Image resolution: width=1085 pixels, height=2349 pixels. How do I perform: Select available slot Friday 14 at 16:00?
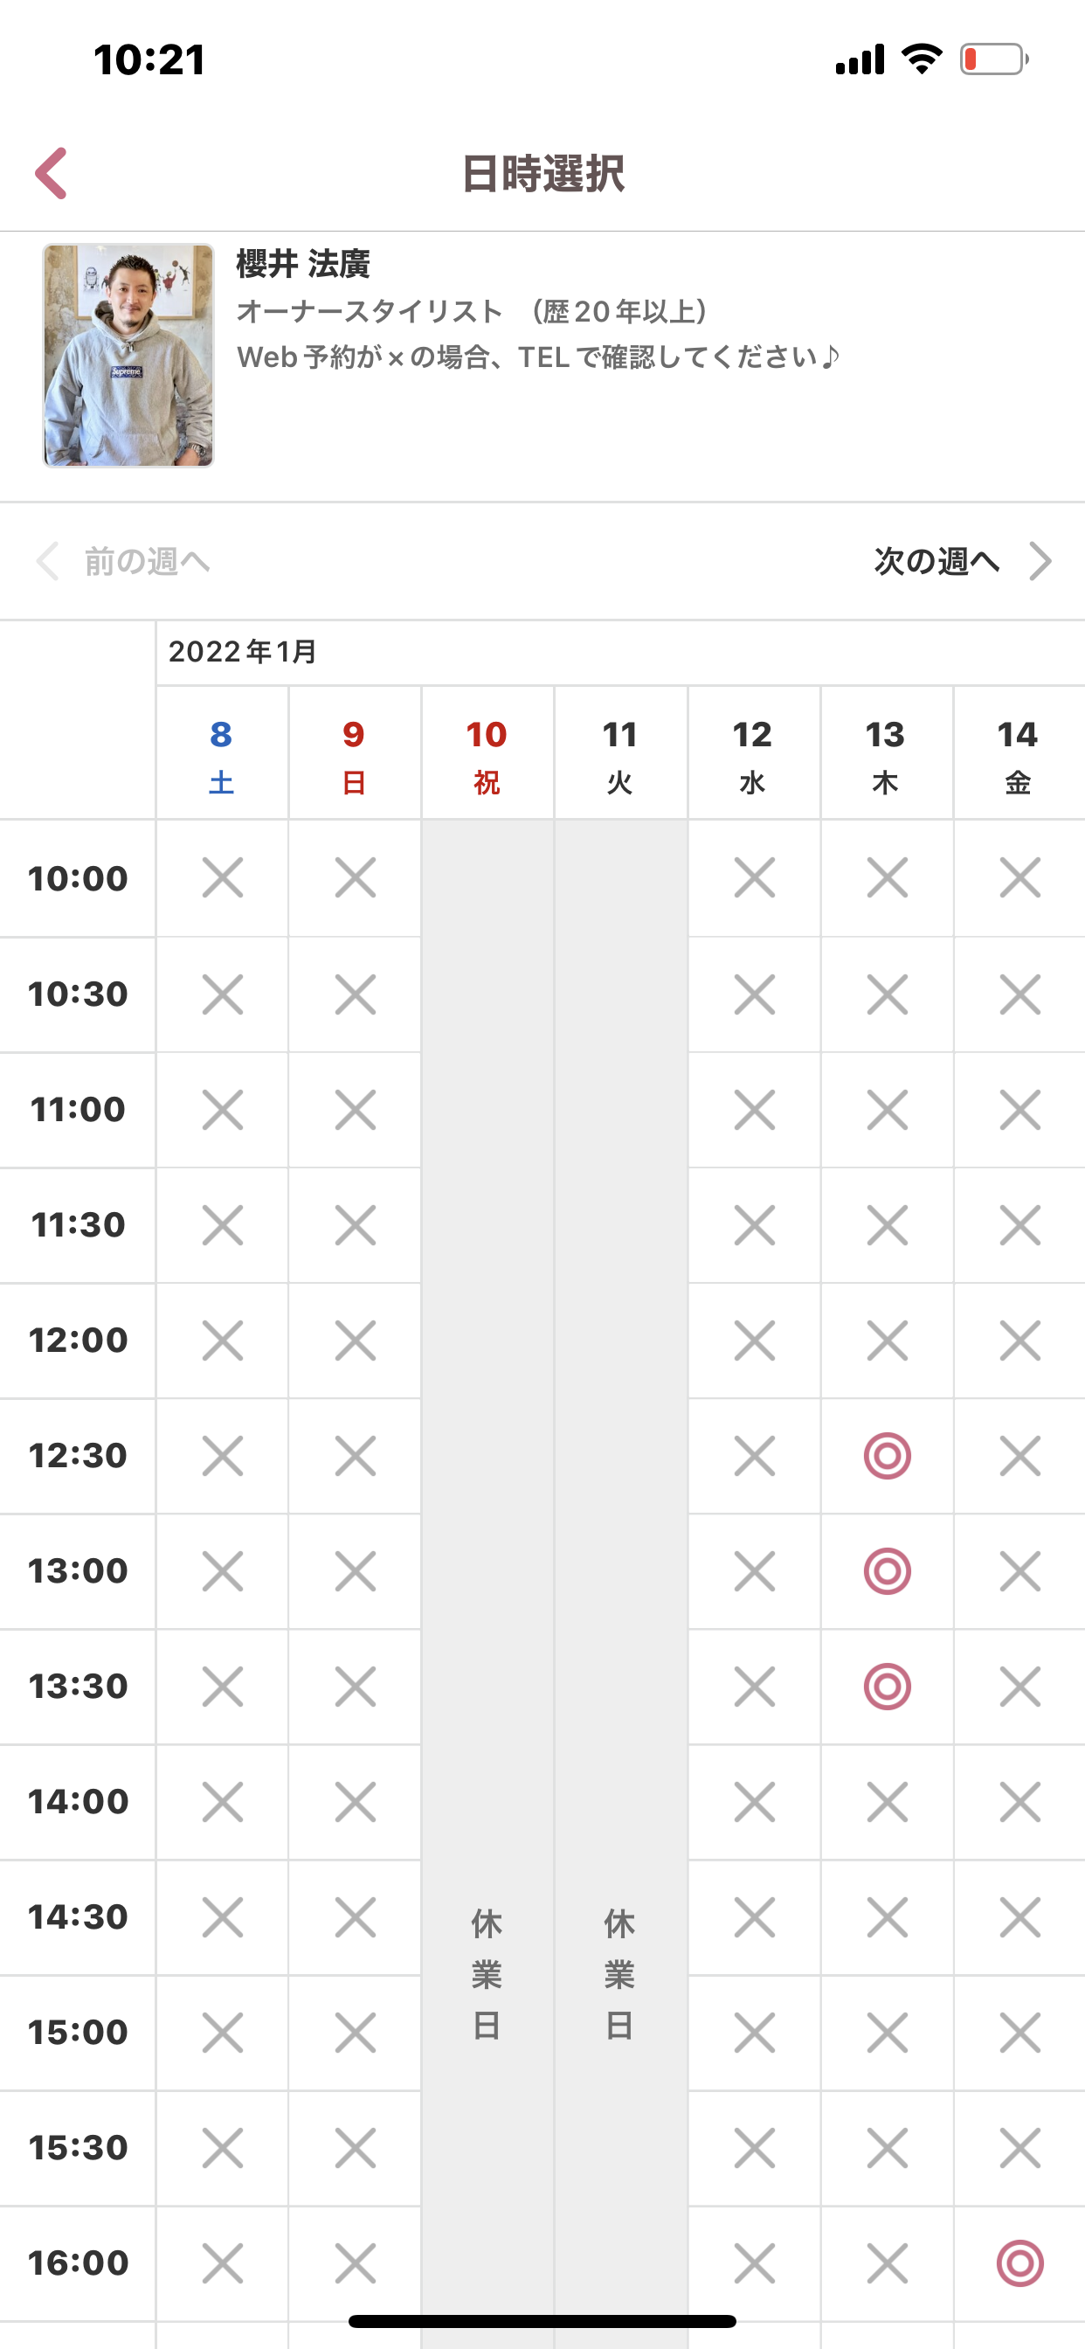[1019, 2262]
